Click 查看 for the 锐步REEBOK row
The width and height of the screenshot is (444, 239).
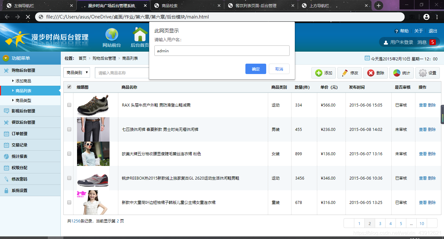(423, 178)
